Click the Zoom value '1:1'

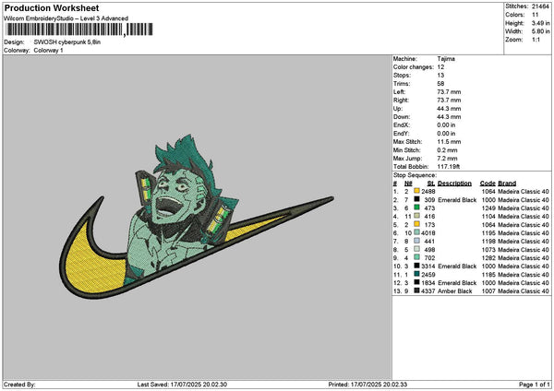[x=536, y=40]
